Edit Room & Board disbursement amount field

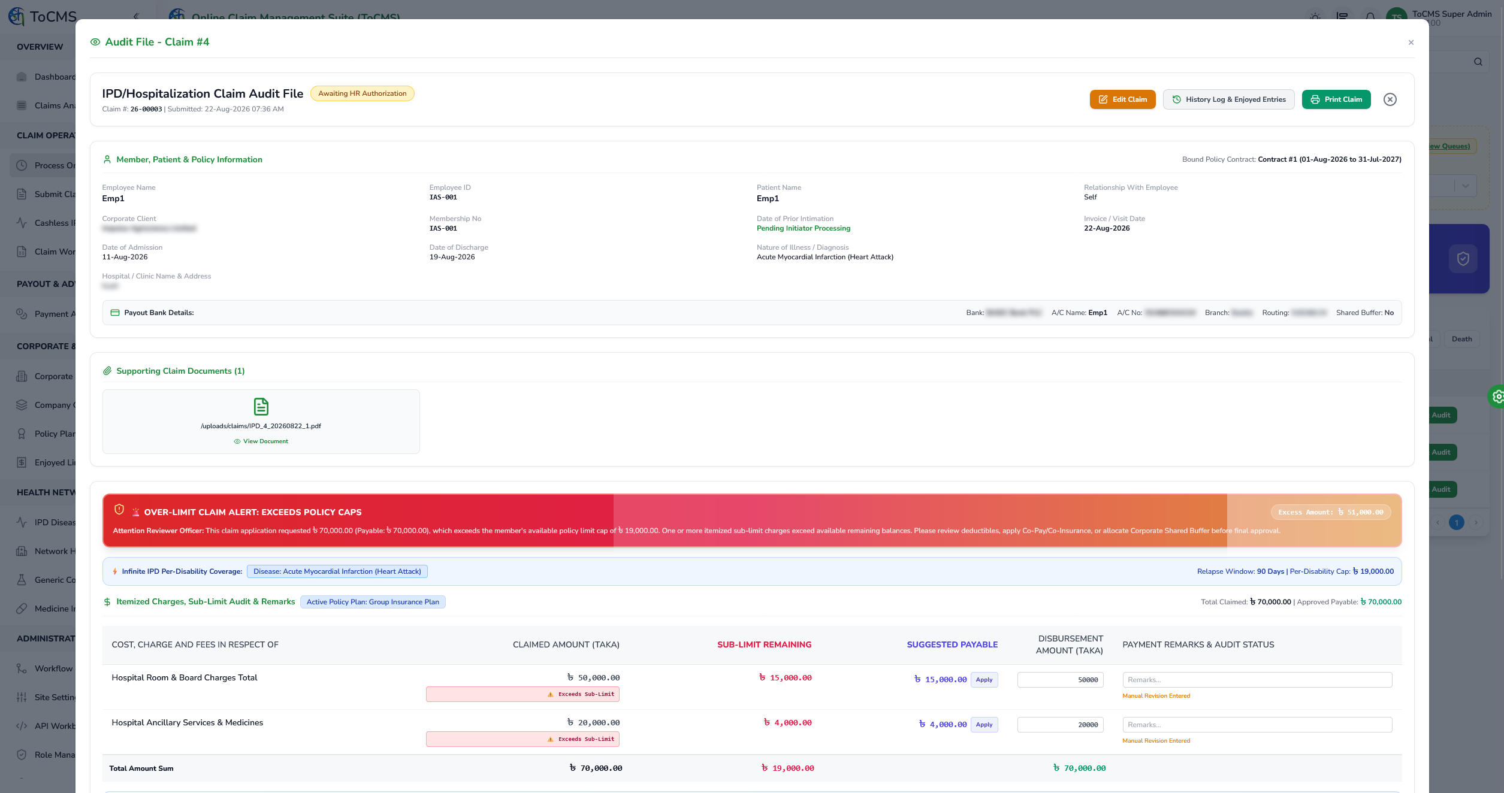click(1060, 680)
